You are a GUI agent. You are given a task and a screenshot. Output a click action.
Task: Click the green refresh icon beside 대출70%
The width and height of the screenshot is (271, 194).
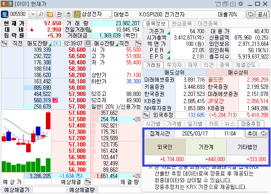click(250, 14)
